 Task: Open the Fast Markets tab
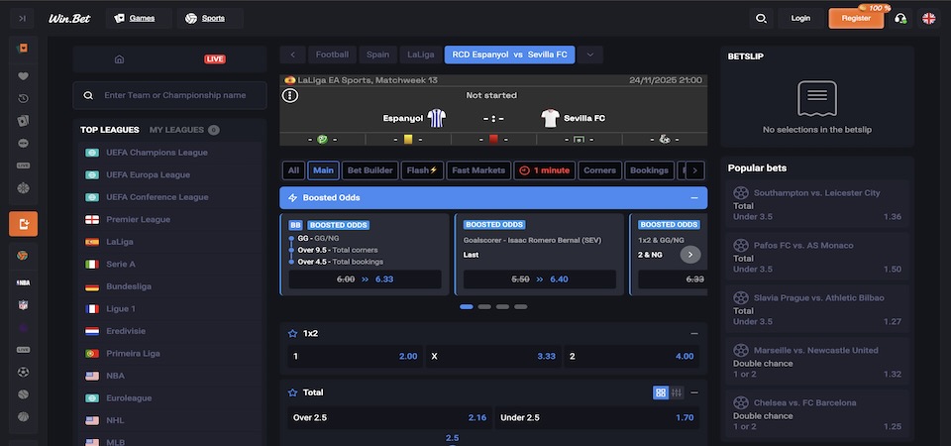point(478,170)
